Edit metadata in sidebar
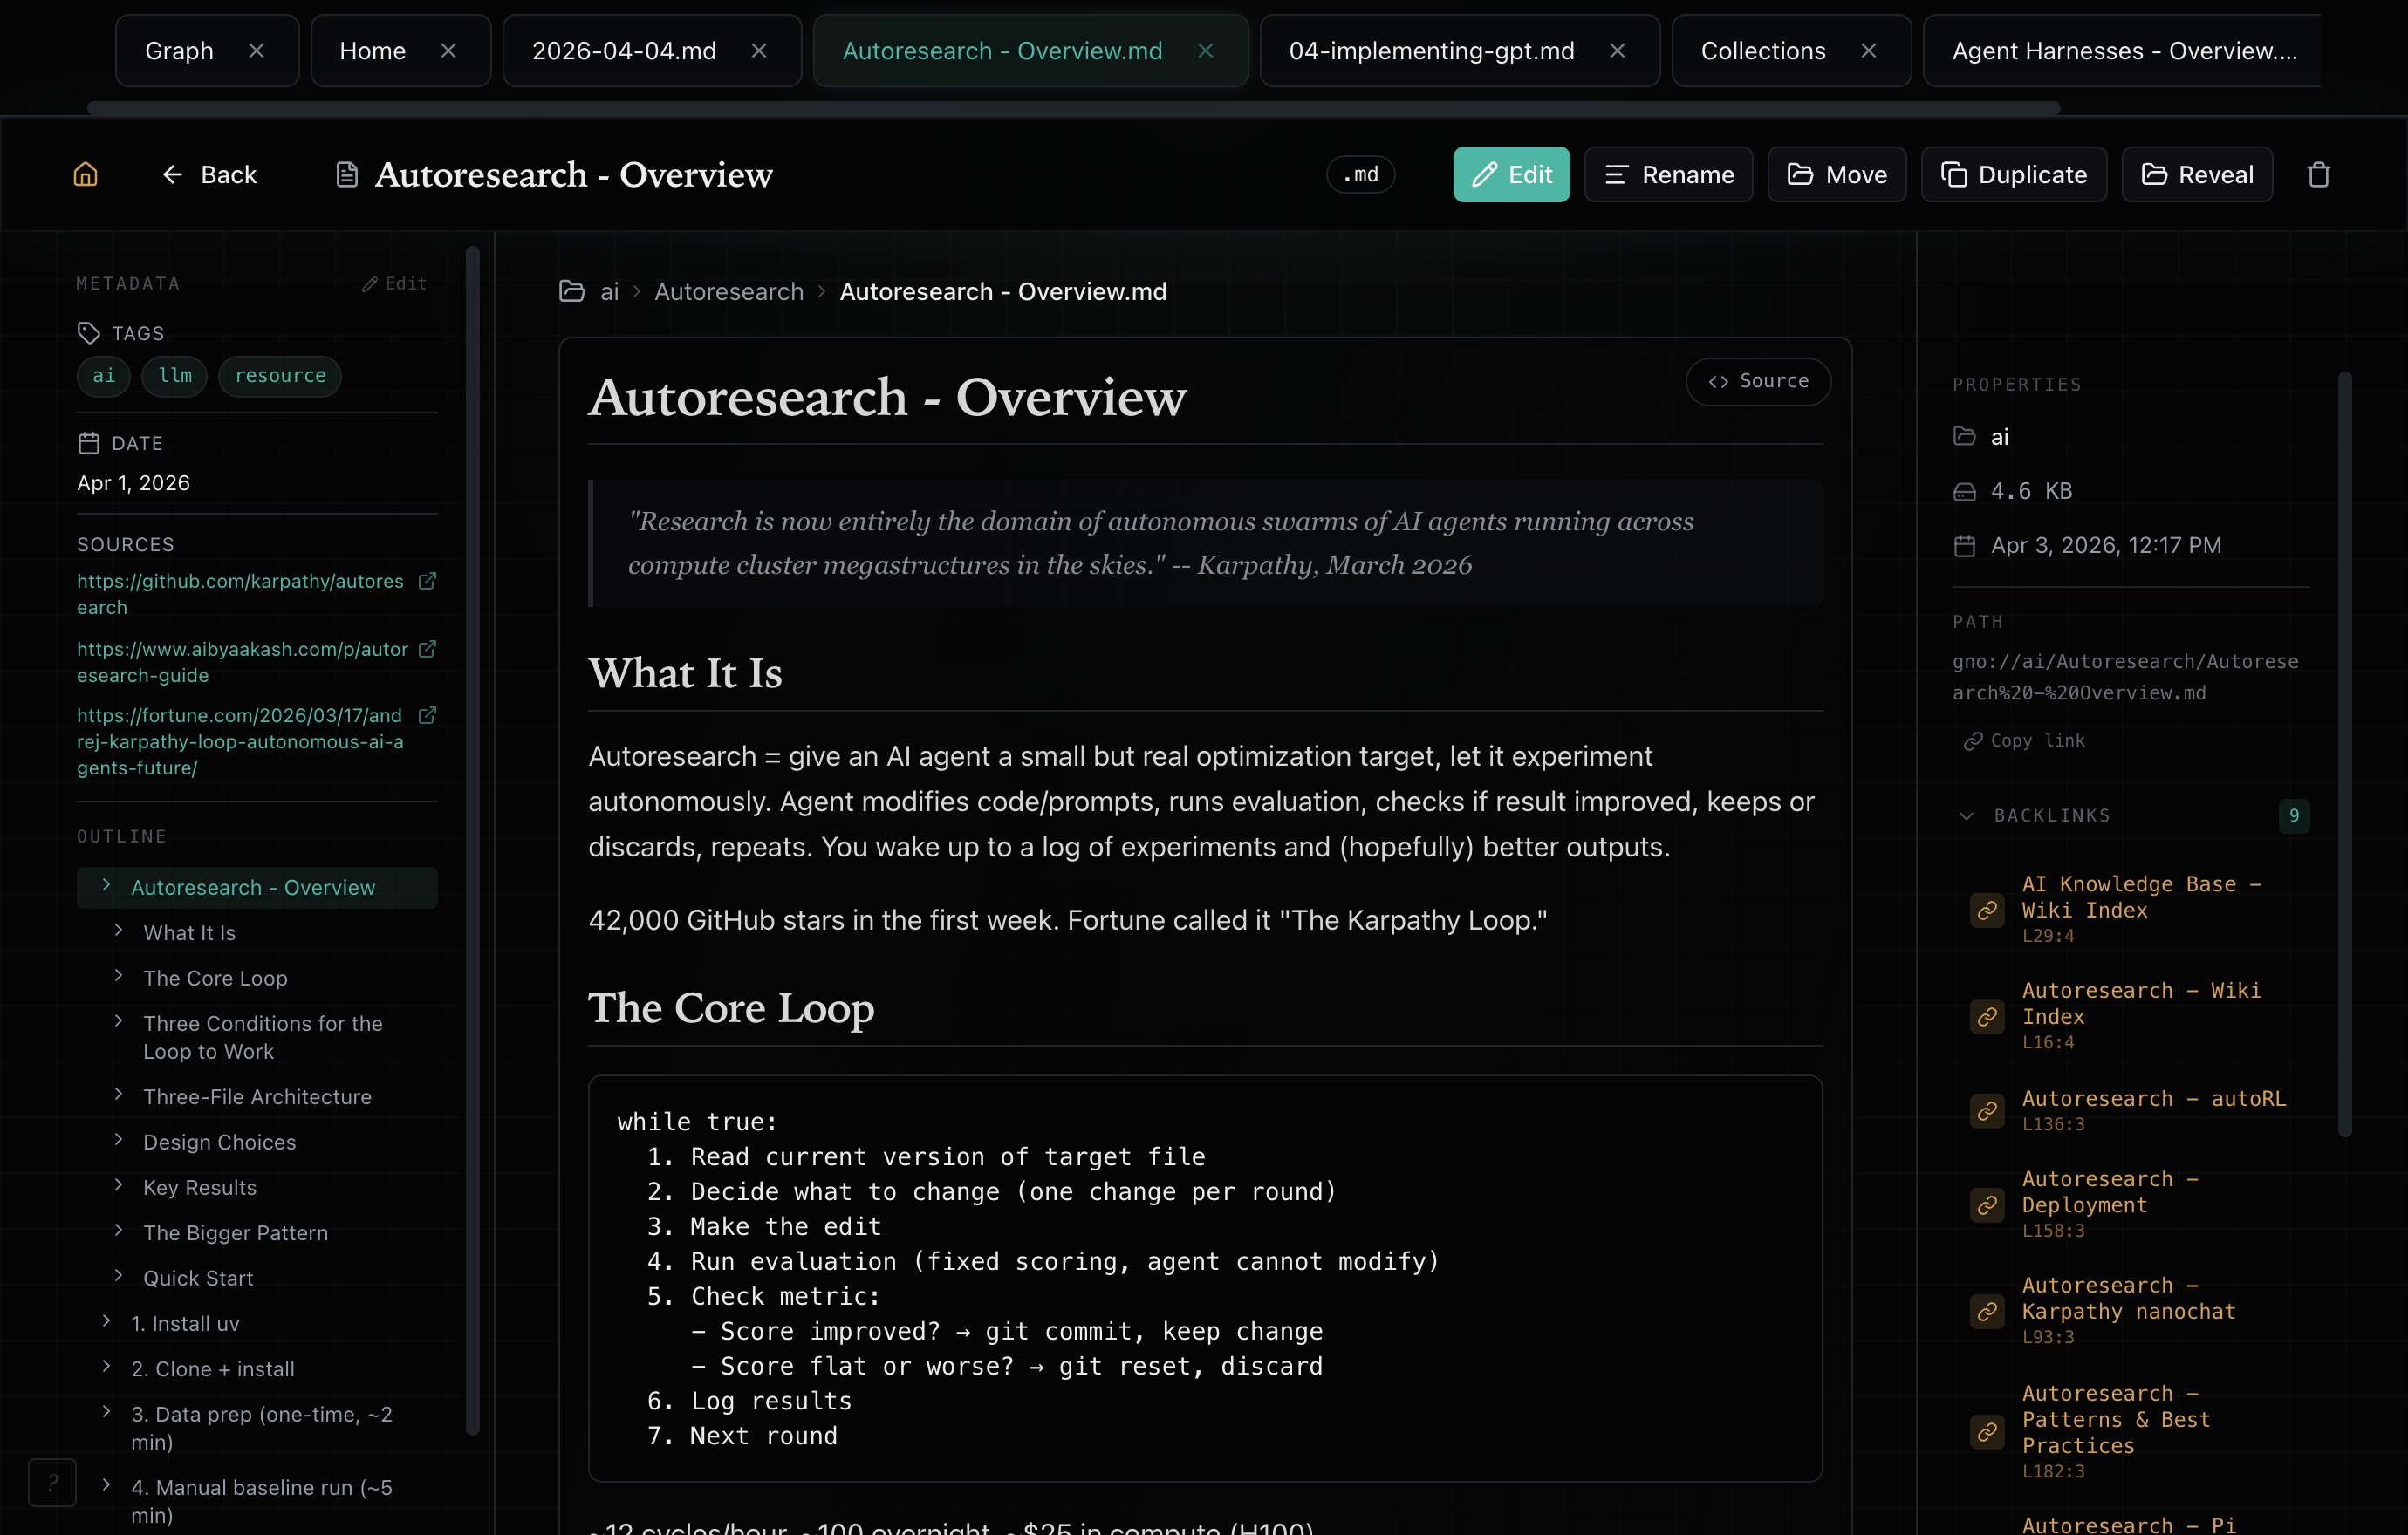This screenshot has width=2408, height=1535. 394,283
